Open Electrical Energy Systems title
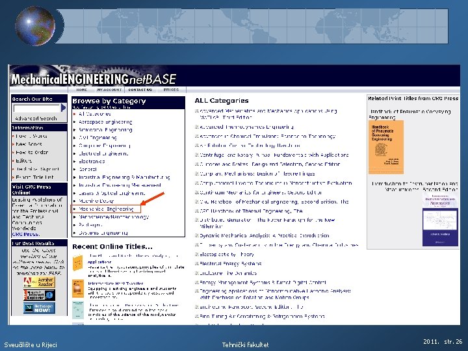 click(x=230, y=263)
